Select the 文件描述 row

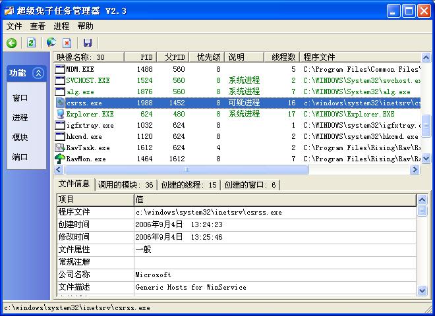pyautogui.click(x=237, y=287)
